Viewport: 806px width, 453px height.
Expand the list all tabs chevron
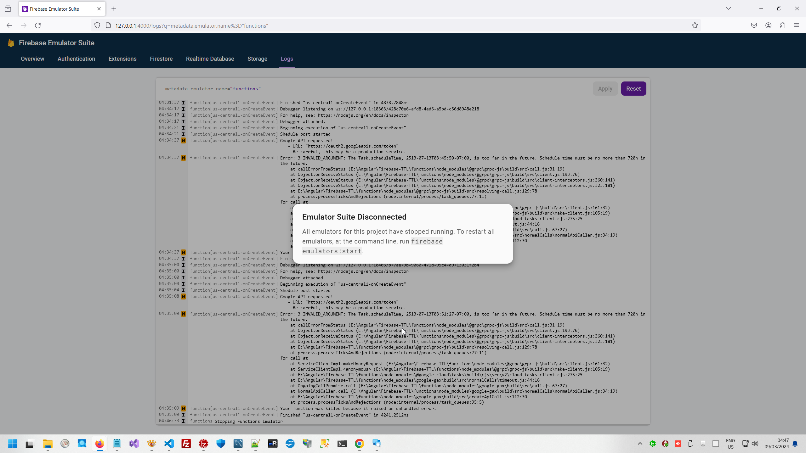[728, 8]
